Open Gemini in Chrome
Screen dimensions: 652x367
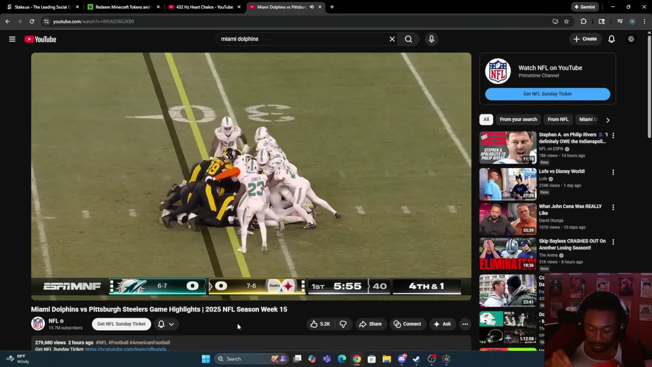point(584,7)
